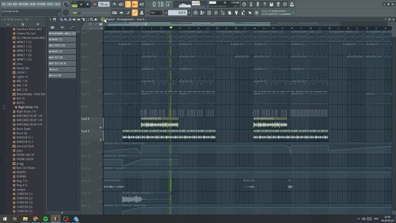Toggle countdown before recording button
Screen dimensions: 396x223
pyautogui.click(x=128, y=4)
